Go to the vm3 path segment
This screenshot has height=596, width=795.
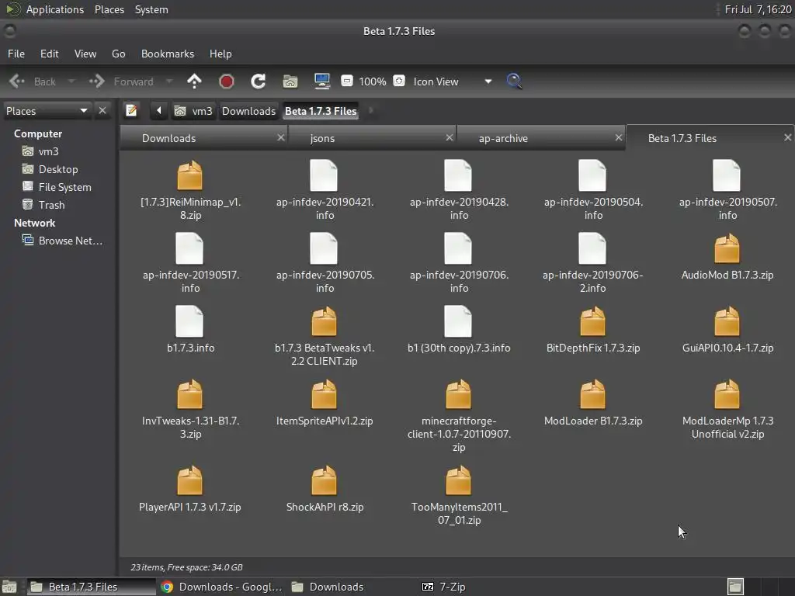click(193, 111)
